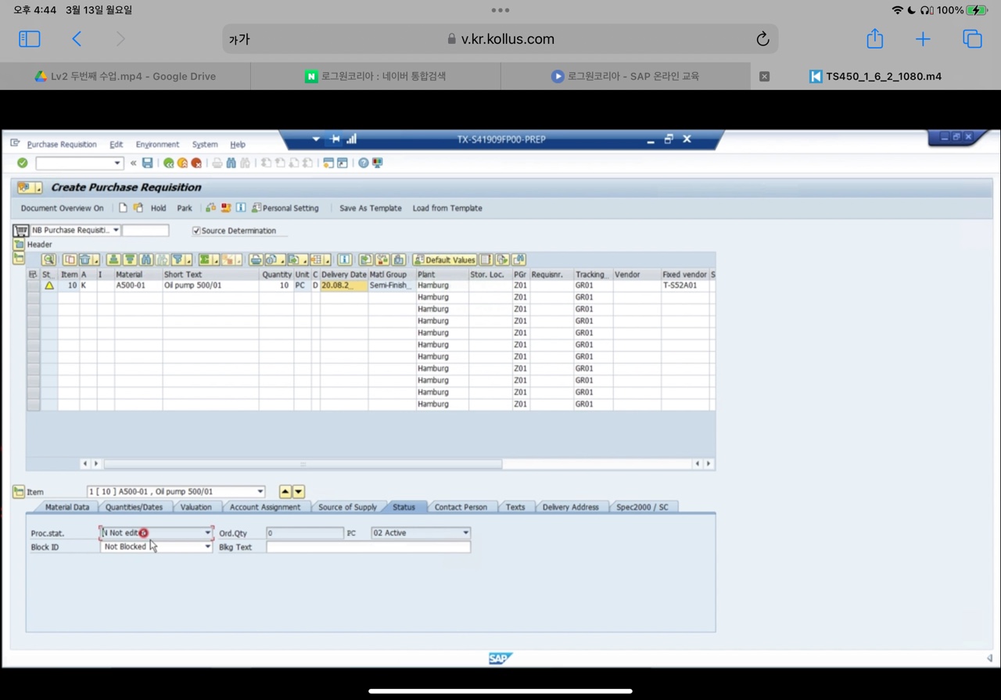Open the item selector dropdown showing Oil pump 500/01
Viewport: 1001px width, 700px height.
click(x=260, y=492)
